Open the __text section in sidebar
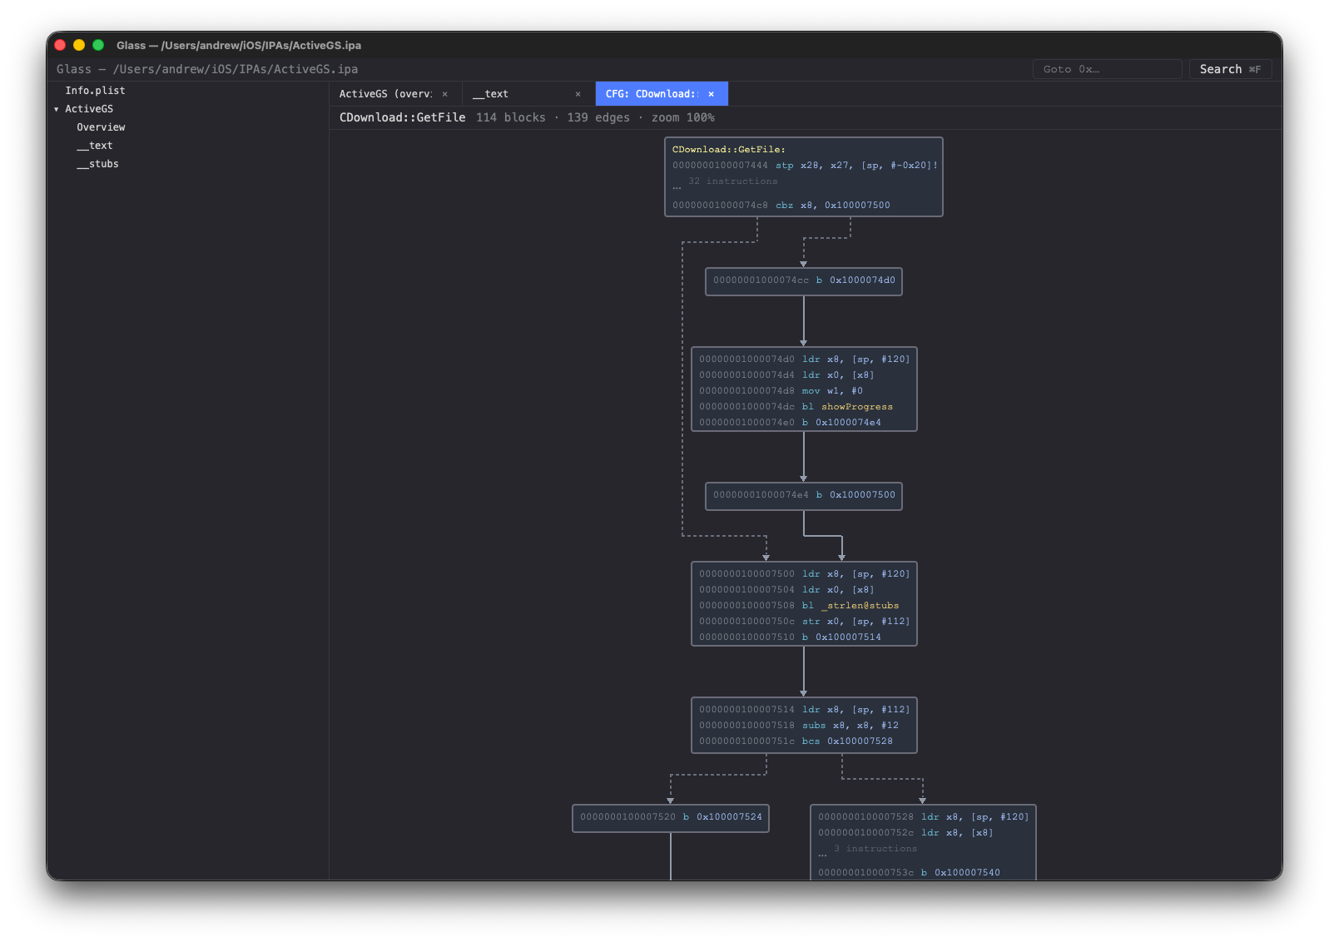Image resolution: width=1329 pixels, height=942 pixels. click(x=94, y=146)
